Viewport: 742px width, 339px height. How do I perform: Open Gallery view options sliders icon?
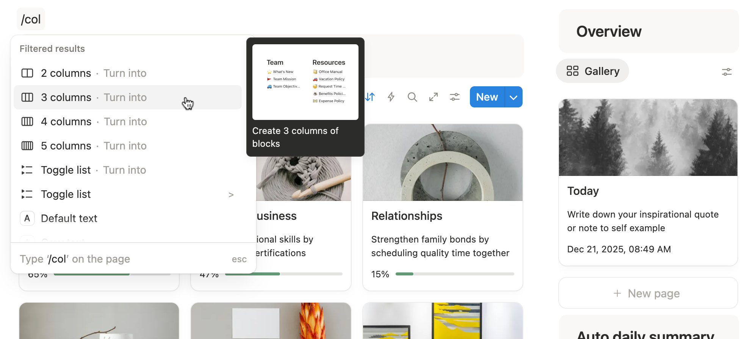coord(727,72)
